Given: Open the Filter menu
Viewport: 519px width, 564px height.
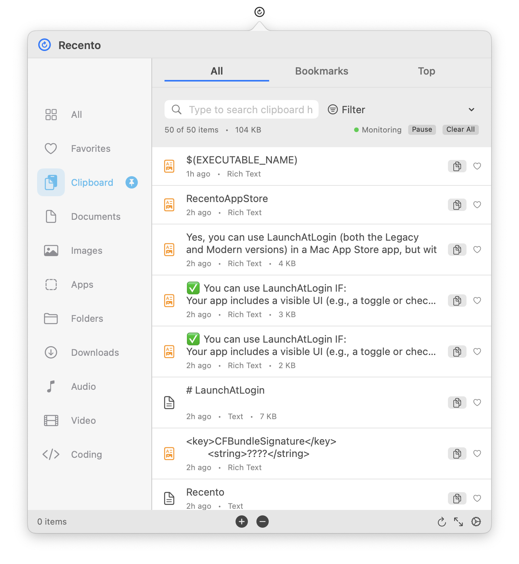Looking at the screenshot, I should point(346,109).
